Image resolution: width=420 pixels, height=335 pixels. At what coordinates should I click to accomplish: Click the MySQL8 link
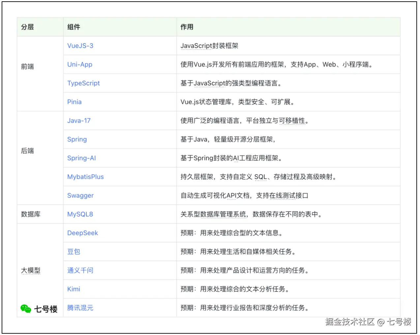pyautogui.click(x=80, y=214)
